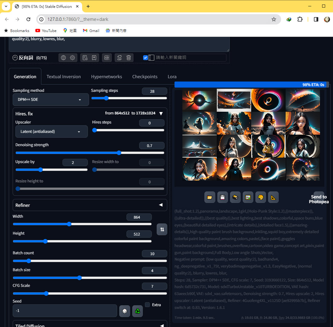Image resolution: width=333 pixels, height=327 pixels.
Task: Switch to the Textual Inversion tab
Action: pos(63,77)
